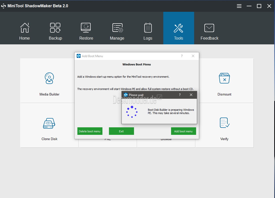The height and width of the screenshot is (198, 275).
Task: Open the Home tab
Action: [x=25, y=28]
